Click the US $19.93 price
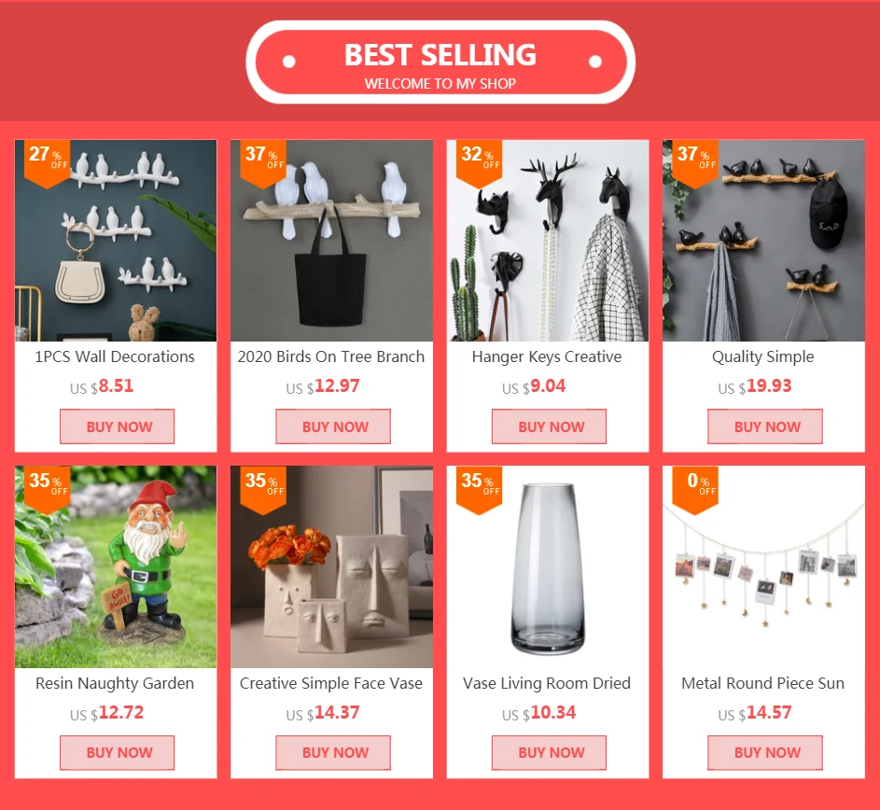The height and width of the screenshot is (810, 880). tap(755, 386)
